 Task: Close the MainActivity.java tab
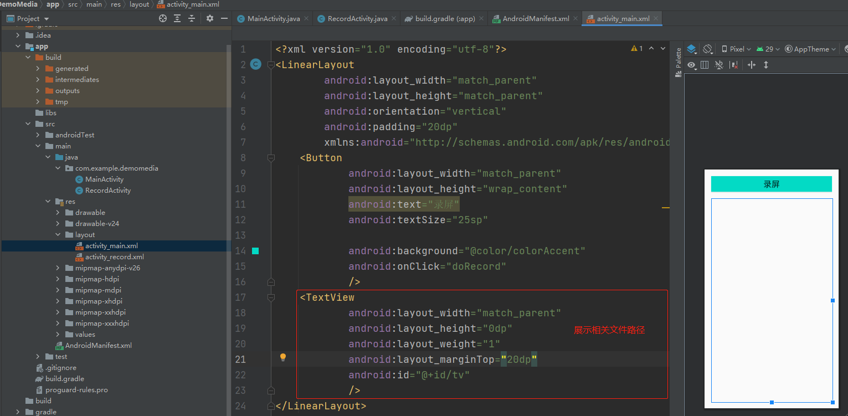coord(307,18)
